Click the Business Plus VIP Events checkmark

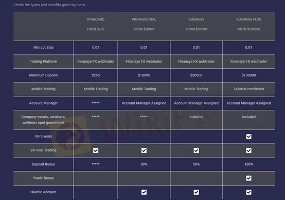tap(248, 136)
